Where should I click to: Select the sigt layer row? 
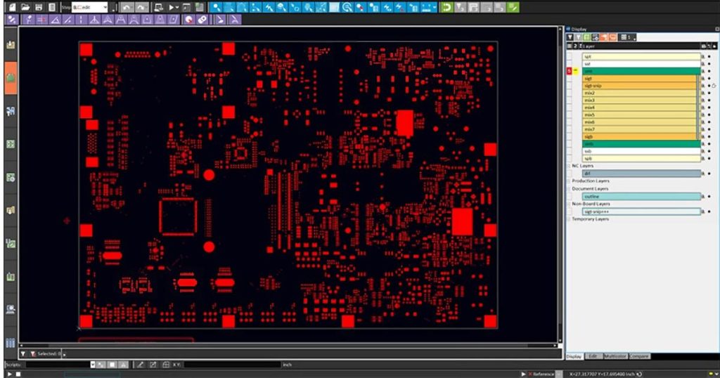pos(641,79)
